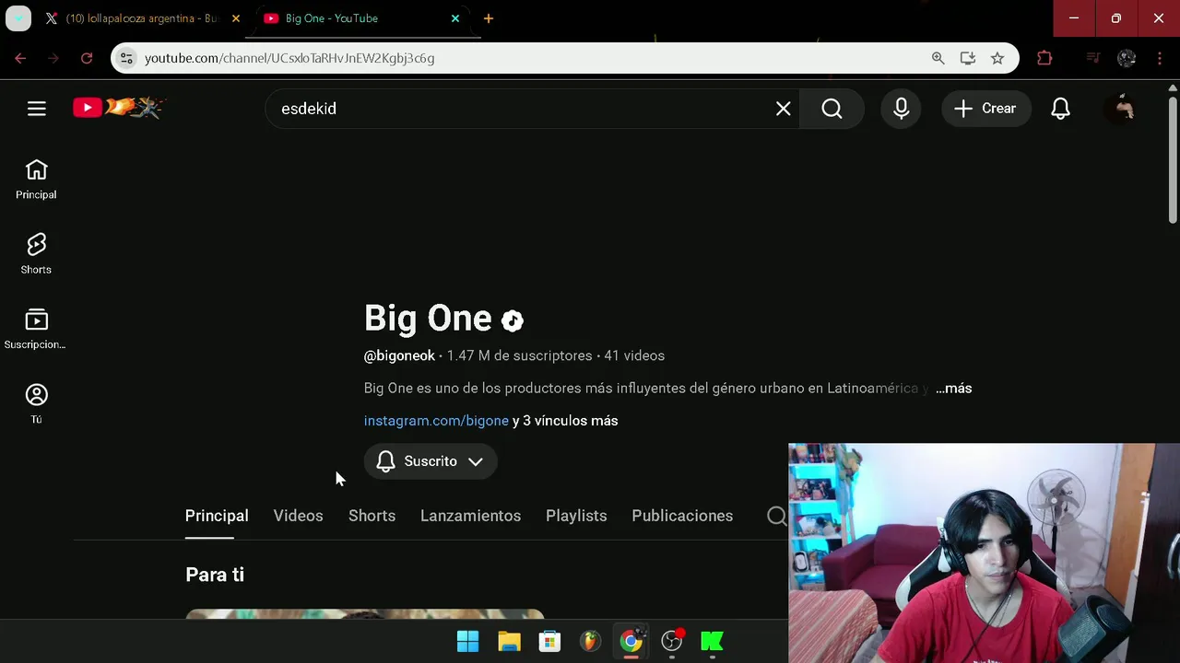Click the Chrome taskbar icon

pos(631,641)
